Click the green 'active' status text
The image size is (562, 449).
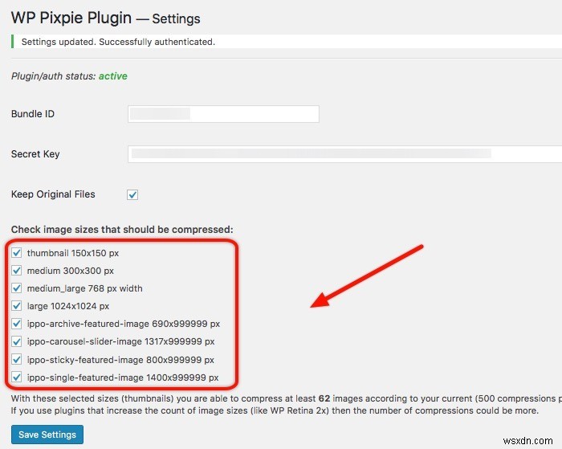pyautogui.click(x=112, y=76)
